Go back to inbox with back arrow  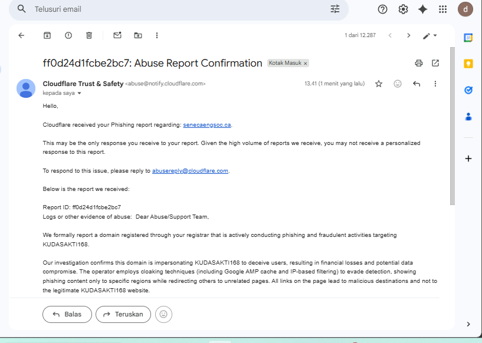tap(21, 35)
